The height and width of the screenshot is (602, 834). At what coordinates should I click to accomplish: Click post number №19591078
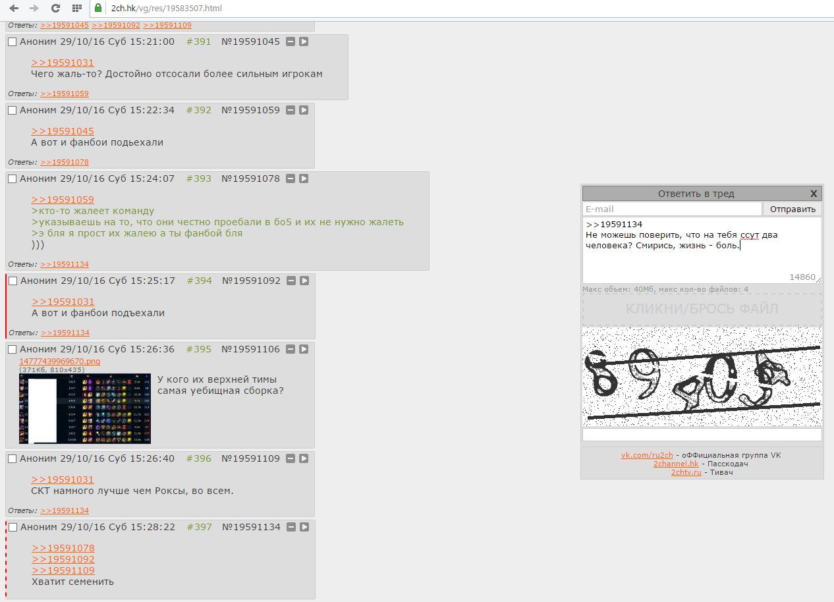coord(250,178)
